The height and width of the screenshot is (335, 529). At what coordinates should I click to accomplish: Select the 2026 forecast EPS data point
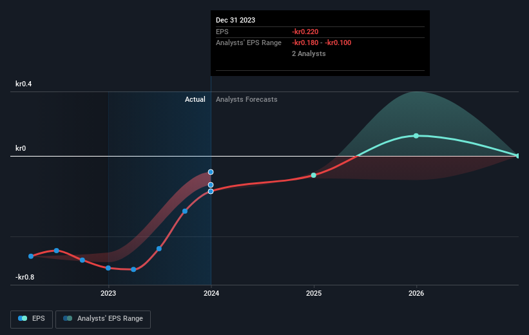pyautogui.click(x=416, y=136)
